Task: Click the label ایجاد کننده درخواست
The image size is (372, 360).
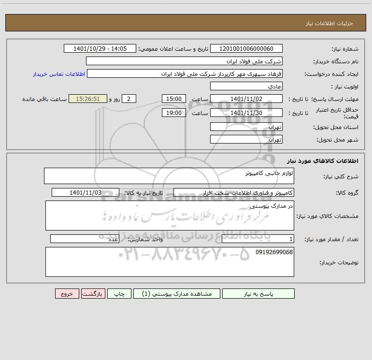Action: point(331,74)
